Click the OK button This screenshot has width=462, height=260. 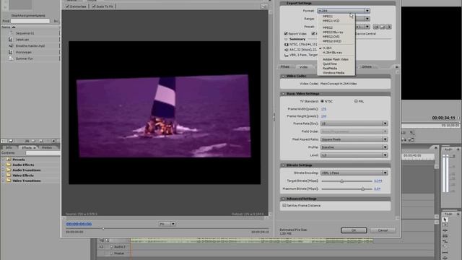354,230
